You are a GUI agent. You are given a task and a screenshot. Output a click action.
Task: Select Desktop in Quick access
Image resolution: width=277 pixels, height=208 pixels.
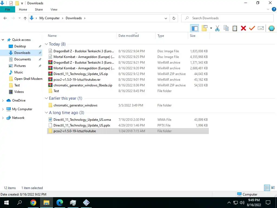[20, 46]
